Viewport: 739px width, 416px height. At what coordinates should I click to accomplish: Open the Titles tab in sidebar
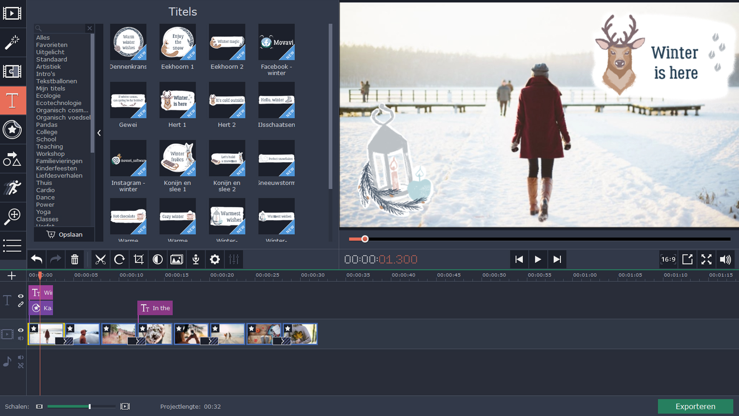[12, 101]
